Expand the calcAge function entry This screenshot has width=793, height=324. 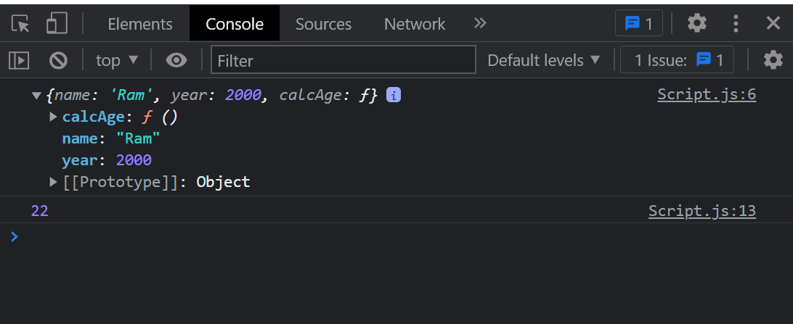click(x=53, y=117)
